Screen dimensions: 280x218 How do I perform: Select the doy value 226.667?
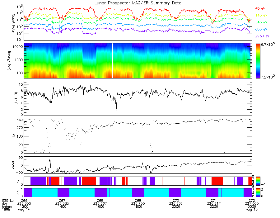(100, 204)
